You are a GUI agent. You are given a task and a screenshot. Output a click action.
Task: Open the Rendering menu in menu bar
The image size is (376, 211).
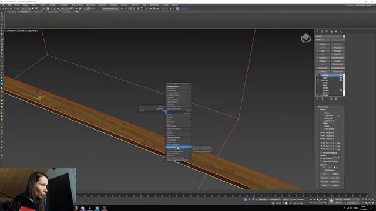90,5
